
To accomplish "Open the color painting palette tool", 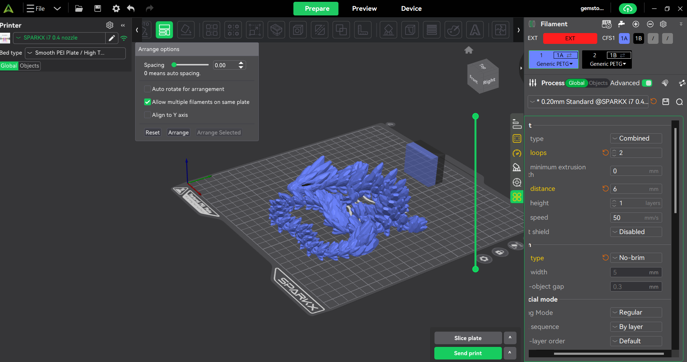I will [x=453, y=30].
